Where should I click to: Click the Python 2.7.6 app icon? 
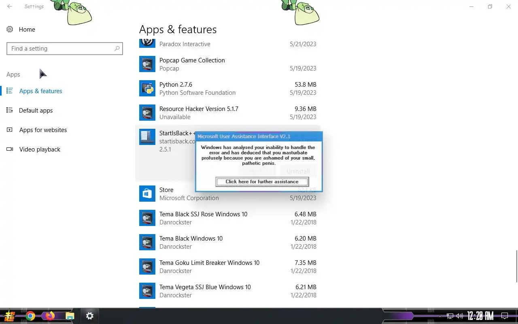[x=147, y=88]
